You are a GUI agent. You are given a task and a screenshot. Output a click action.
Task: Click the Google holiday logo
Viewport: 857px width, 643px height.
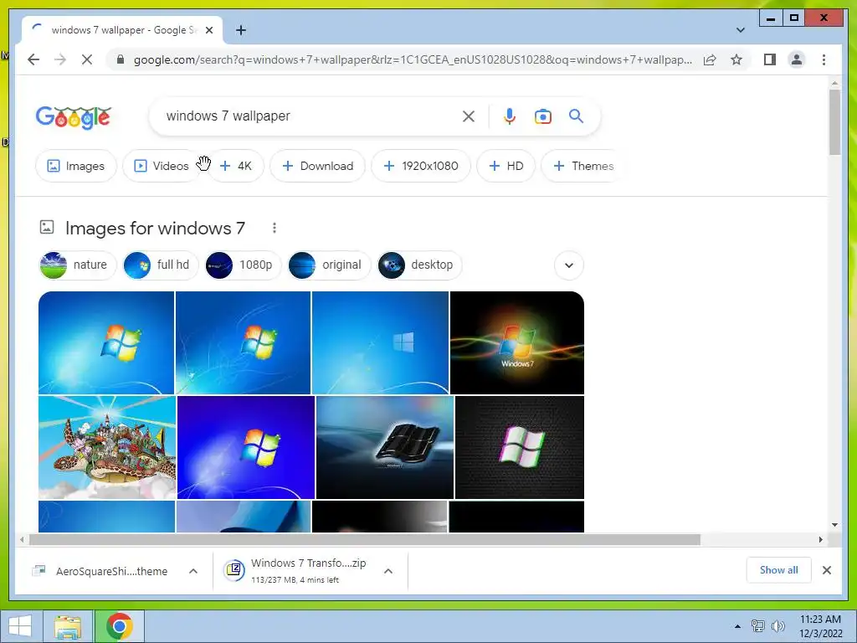(74, 116)
